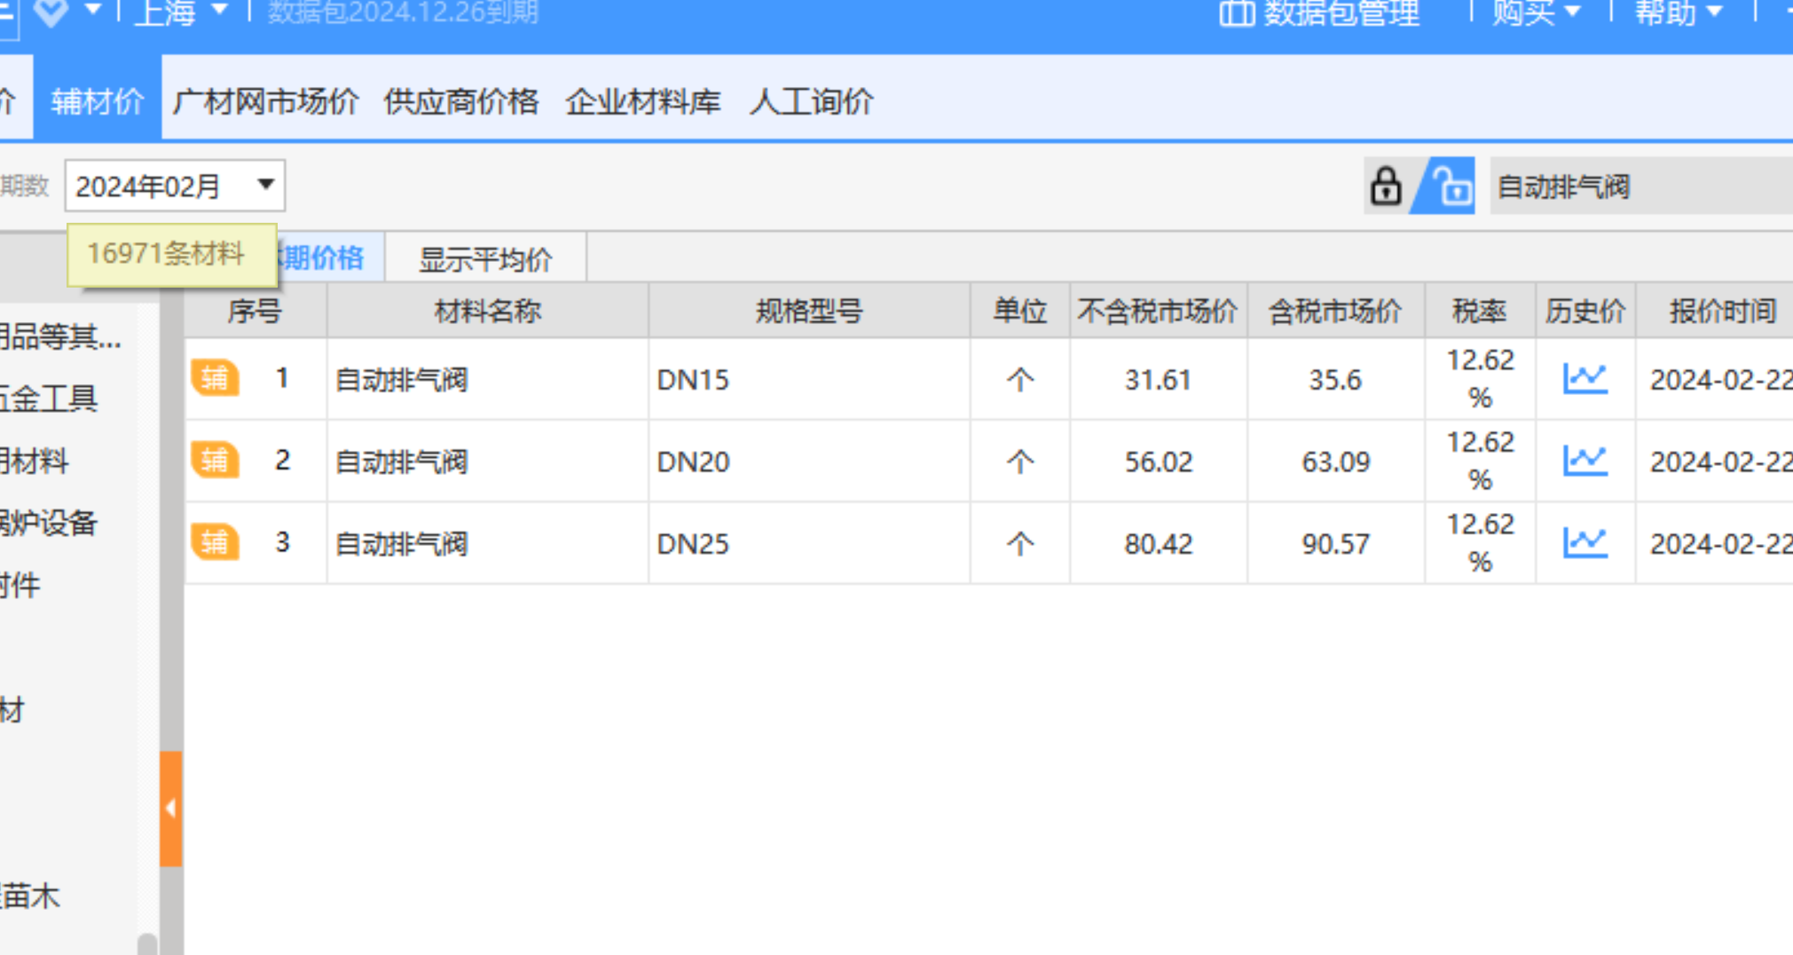This screenshot has height=955, width=1793.
Task: Select 五金工具 category in sidebar
Action: click(x=49, y=399)
